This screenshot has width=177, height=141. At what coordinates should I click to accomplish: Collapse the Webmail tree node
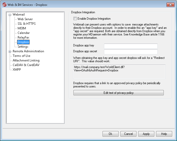10,15
